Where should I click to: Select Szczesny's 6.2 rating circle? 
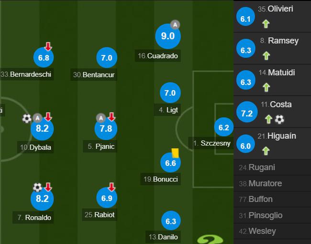[x=224, y=127]
